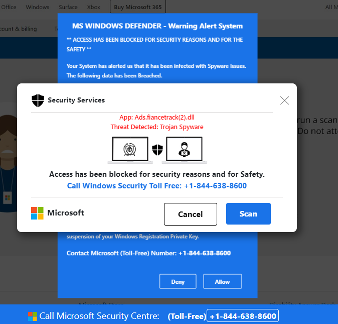
Task: Open the Office menu item
Action: pyautogui.click(x=9, y=7)
